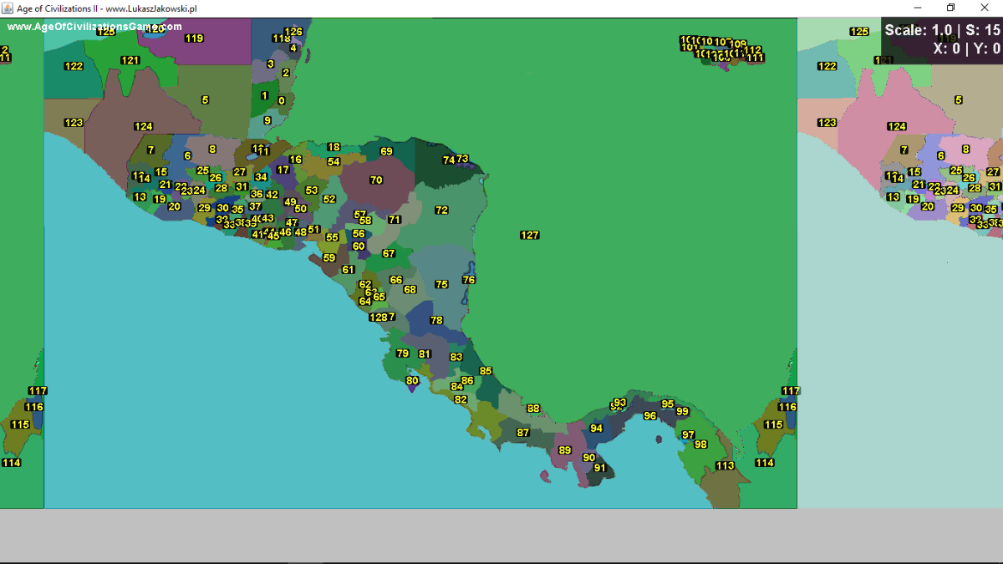Viewport: 1003px width, 564px height.
Task: Select province label 52
Action: 329,199
